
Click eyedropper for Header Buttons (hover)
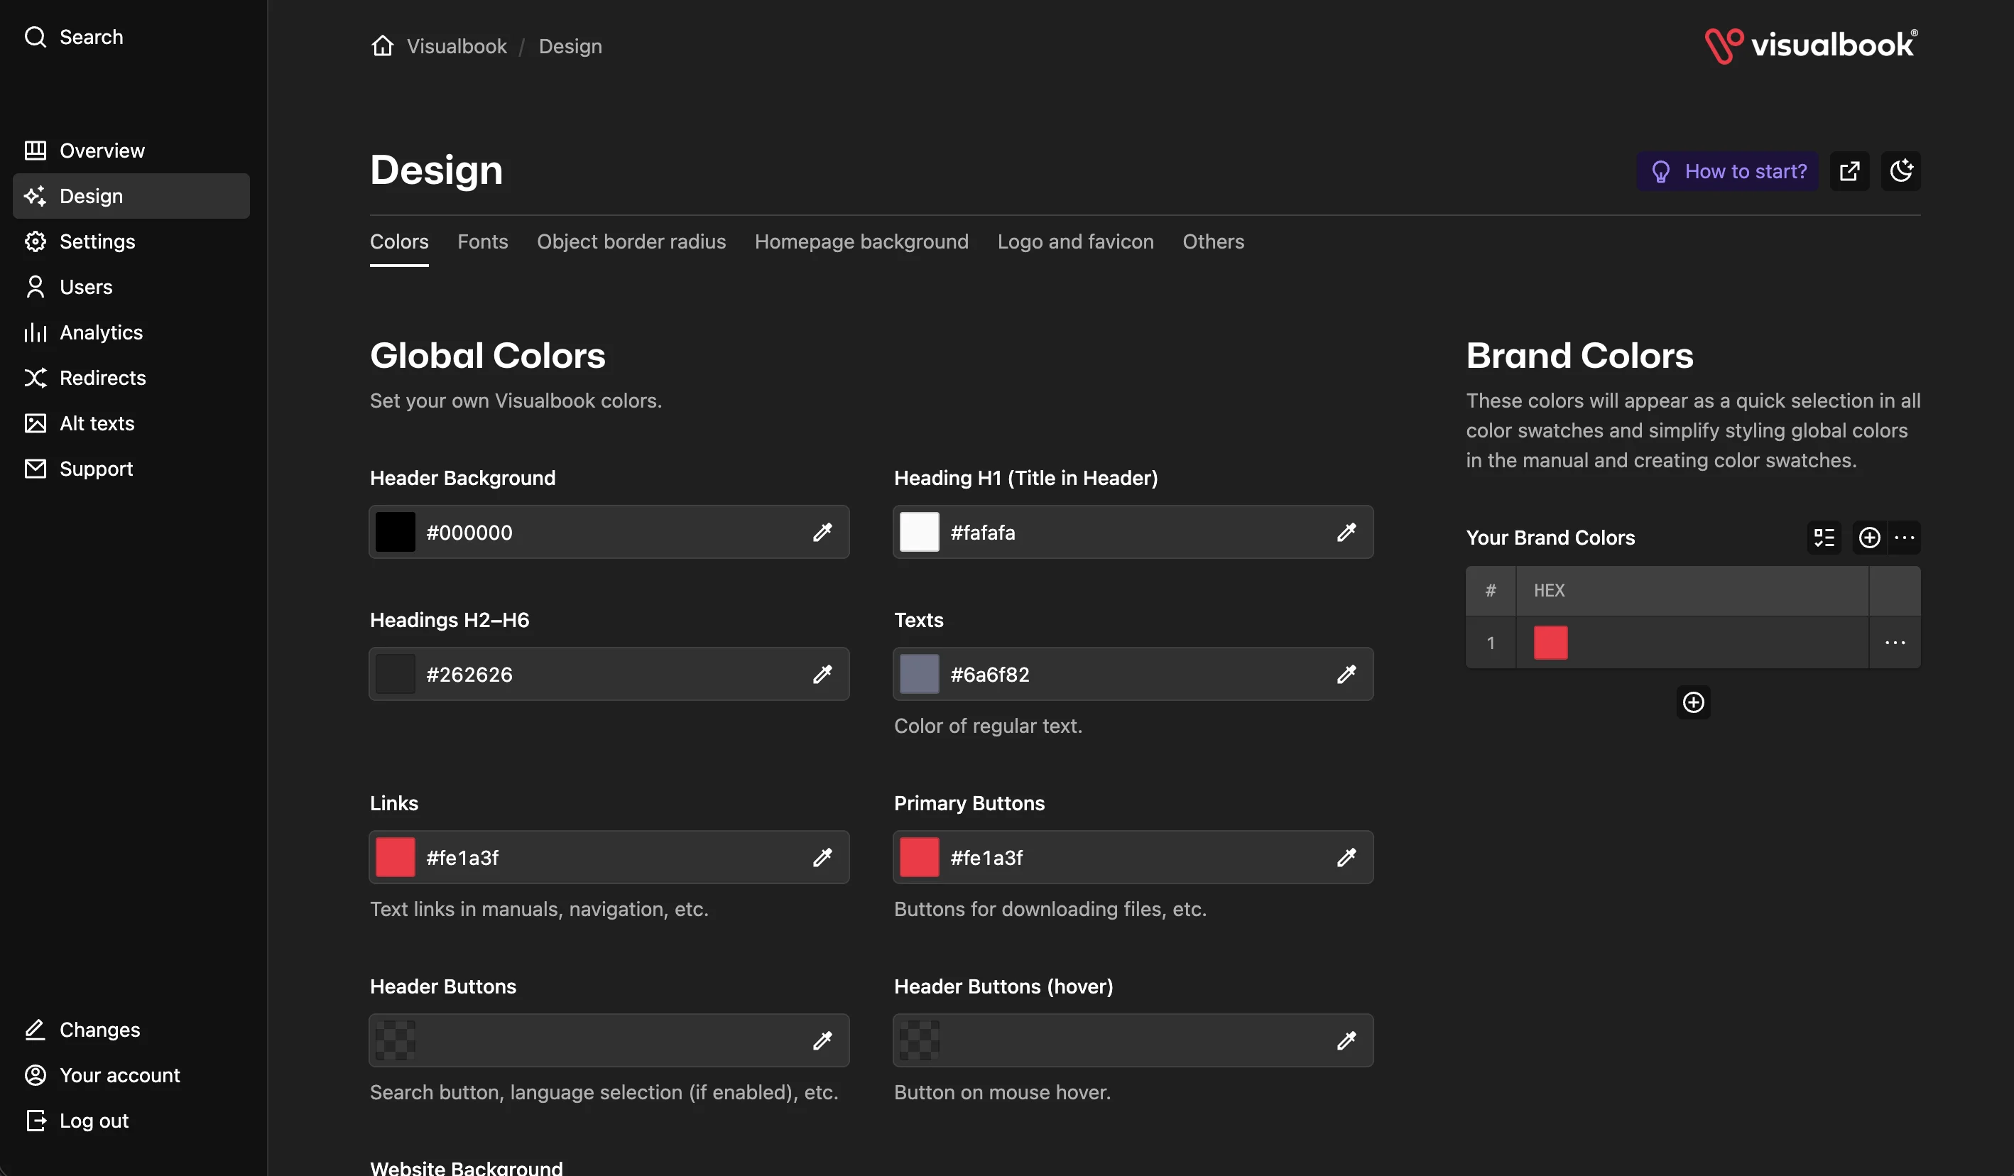[1346, 1041]
